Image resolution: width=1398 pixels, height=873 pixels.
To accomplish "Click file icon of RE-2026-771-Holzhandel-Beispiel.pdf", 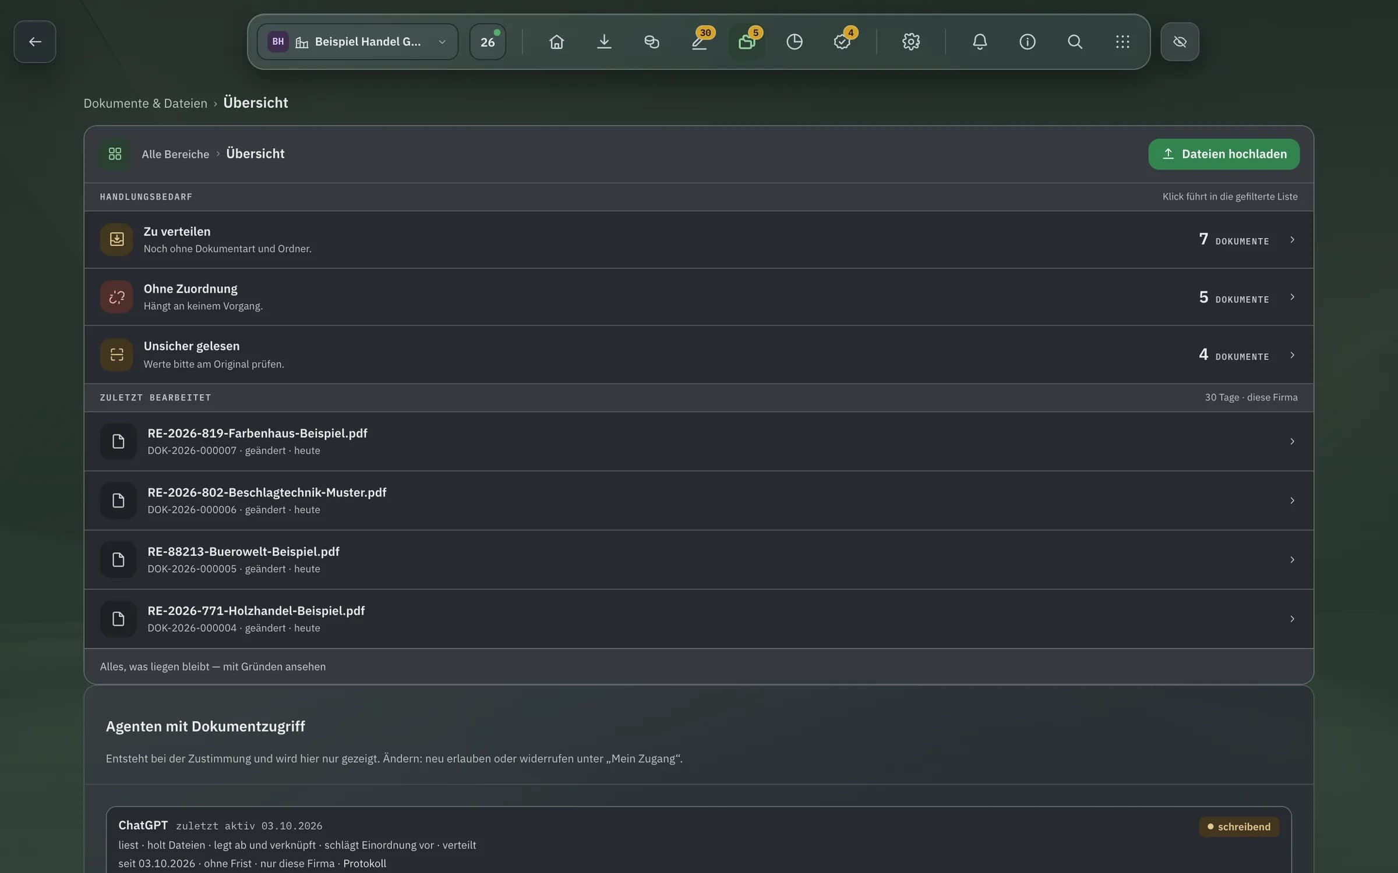I will click(118, 619).
